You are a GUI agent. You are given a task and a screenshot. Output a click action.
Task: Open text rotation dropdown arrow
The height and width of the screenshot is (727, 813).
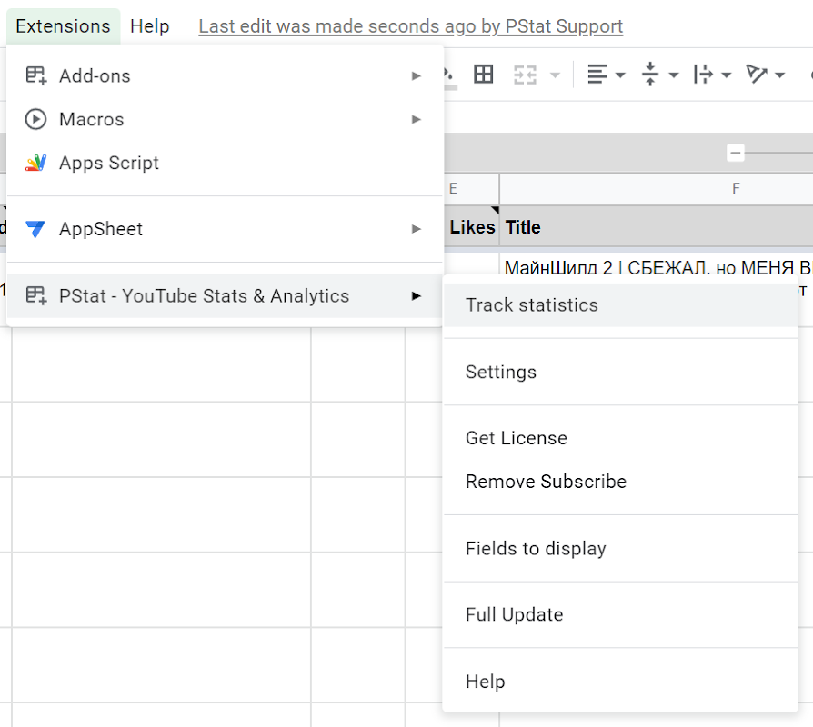click(x=779, y=75)
